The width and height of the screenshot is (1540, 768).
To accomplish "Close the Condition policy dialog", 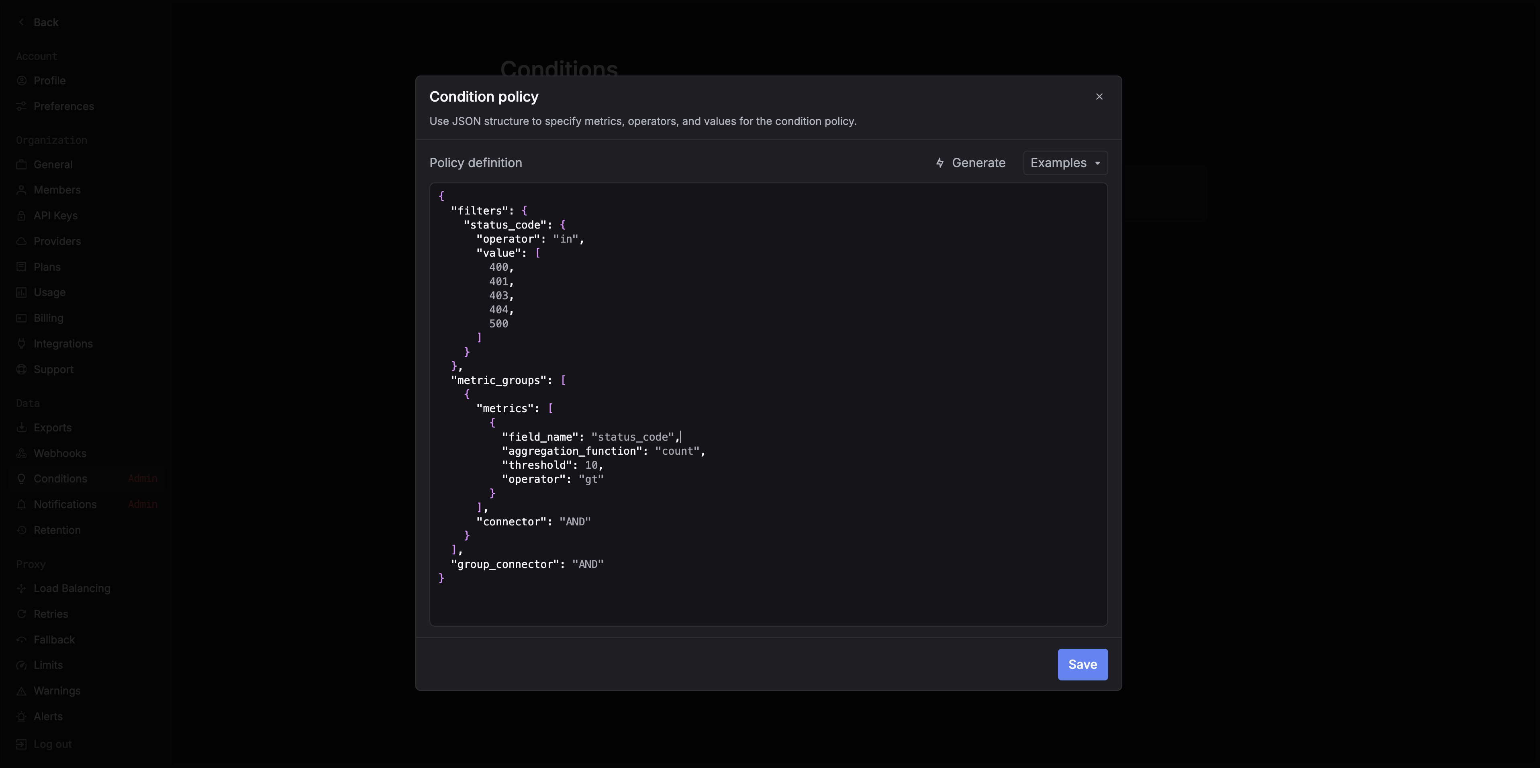I will click(x=1099, y=96).
